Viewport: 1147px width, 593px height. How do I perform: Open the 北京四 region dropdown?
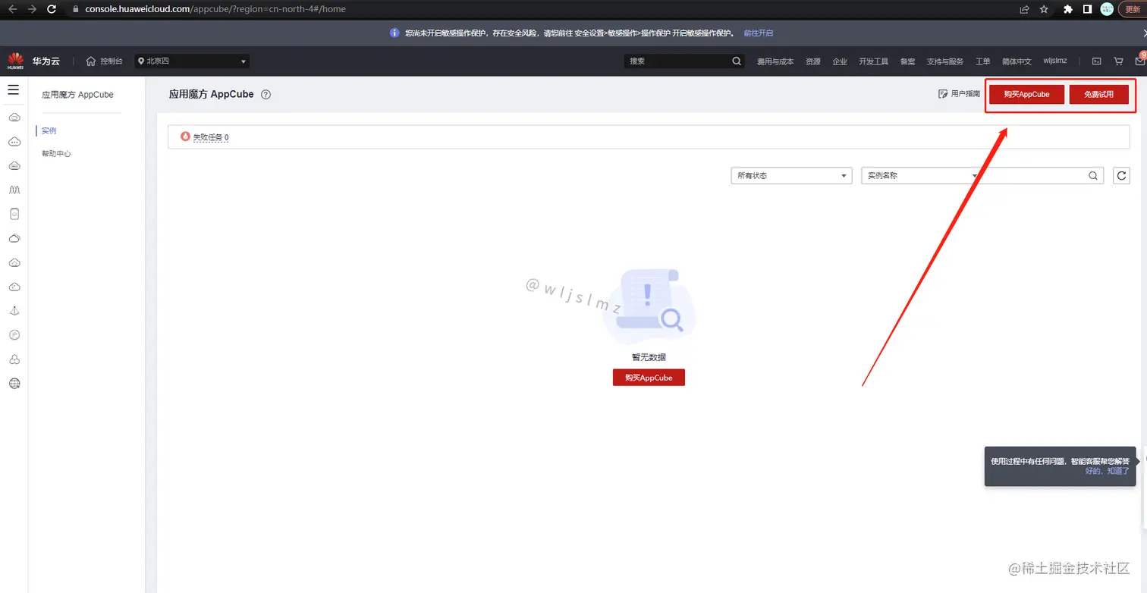coord(192,61)
